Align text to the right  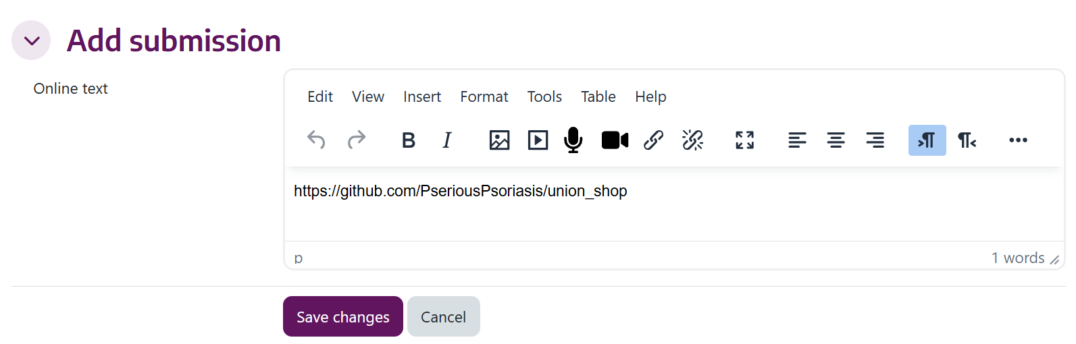pos(875,140)
